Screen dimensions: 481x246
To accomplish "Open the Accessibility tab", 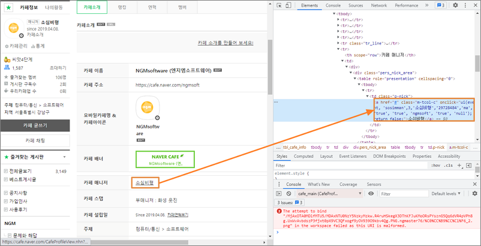I will click(x=449, y=156).
